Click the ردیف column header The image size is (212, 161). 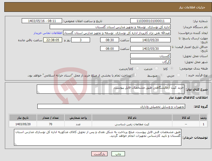click(x=203, y=118)
